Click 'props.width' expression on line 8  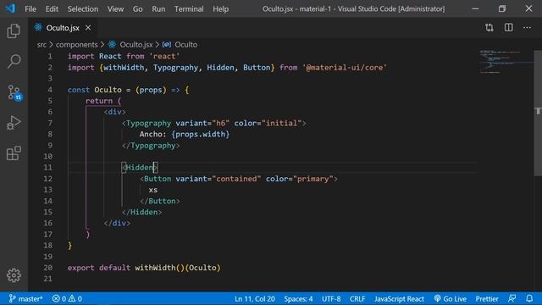click(x=201, y=134)
